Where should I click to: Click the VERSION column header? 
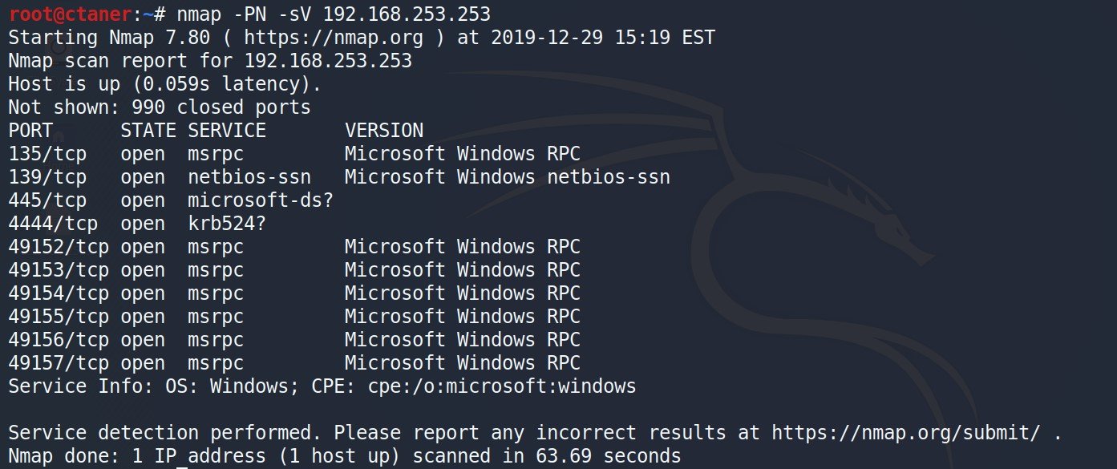pos(384,131)
